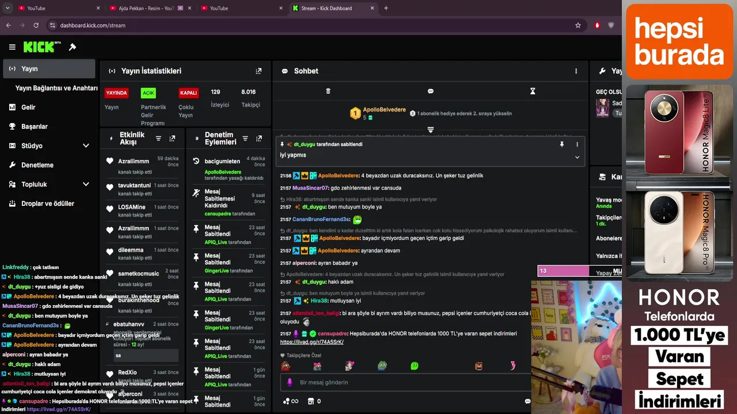Click the 8.016 Takipçi follower count
The height and width of the screenshot is (414, 737).
tap(250, 98)
